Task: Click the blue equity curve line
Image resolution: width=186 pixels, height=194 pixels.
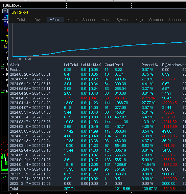Action: coord(99,48)
